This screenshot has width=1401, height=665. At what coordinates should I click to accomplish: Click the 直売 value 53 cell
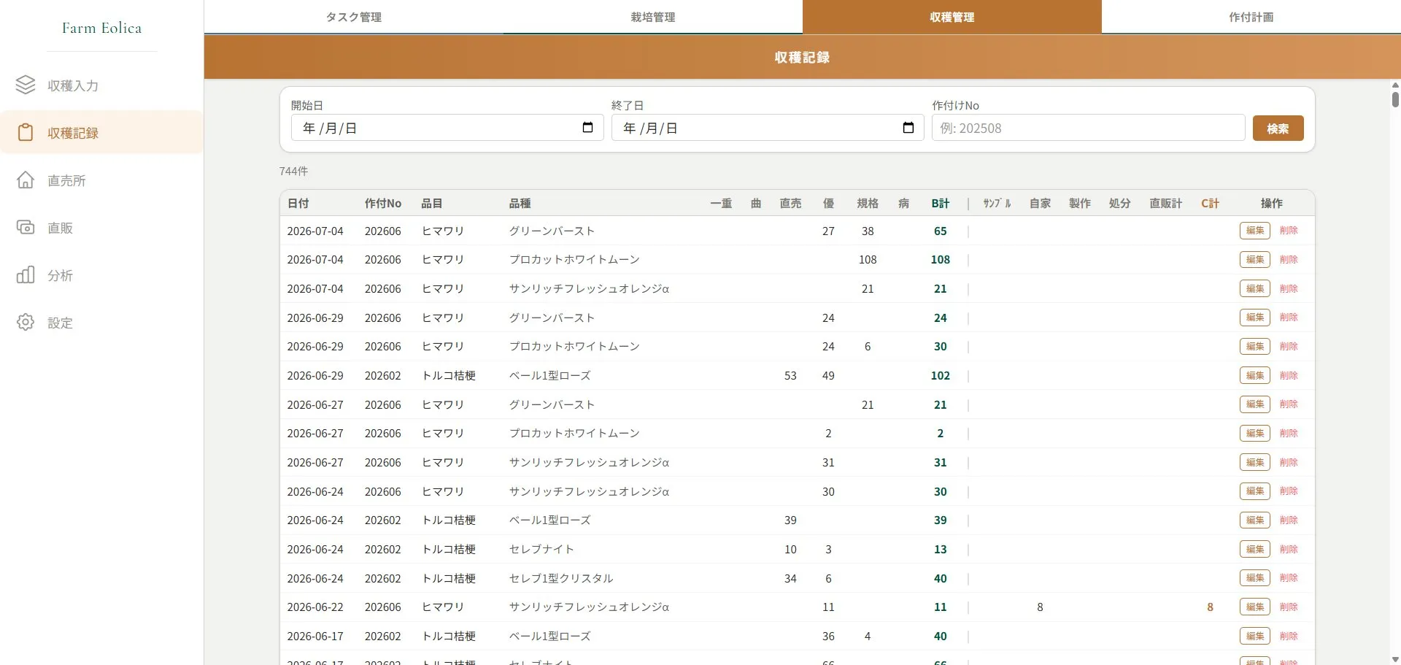click(790, 375)
